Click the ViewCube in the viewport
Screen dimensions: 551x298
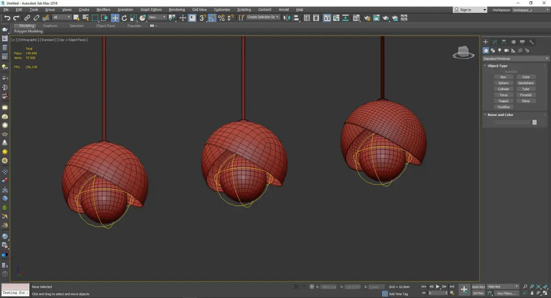pyautogui.click(x=464, y=52)
